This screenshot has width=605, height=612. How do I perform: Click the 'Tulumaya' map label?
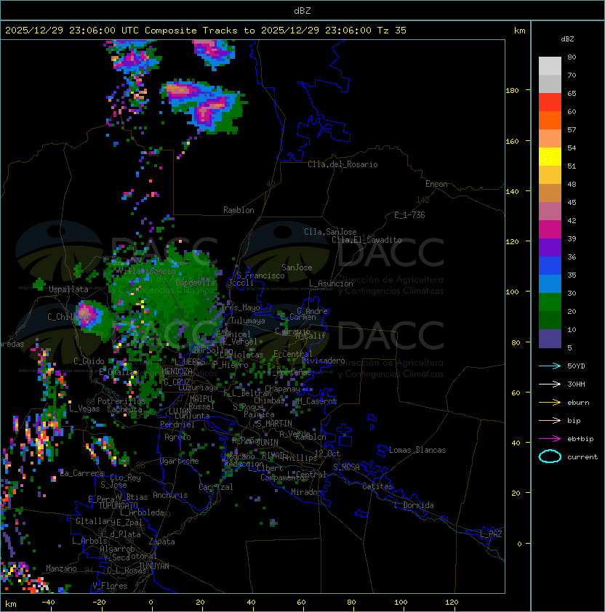248,321
